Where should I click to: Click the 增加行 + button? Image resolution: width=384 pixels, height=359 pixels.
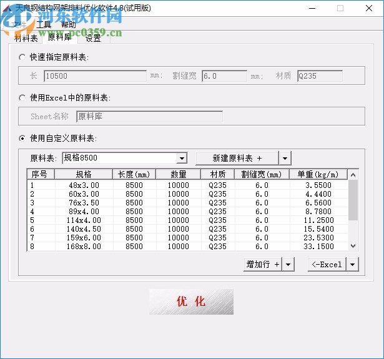pyautogui.click(x=263, y=264)
